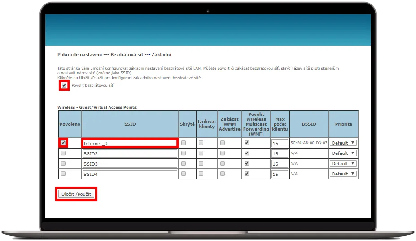Viewport: 416px width, 241px height.
Task: Uncheck WMF checkbox in Internet_0 row
Action: click(x=246, y=143)
